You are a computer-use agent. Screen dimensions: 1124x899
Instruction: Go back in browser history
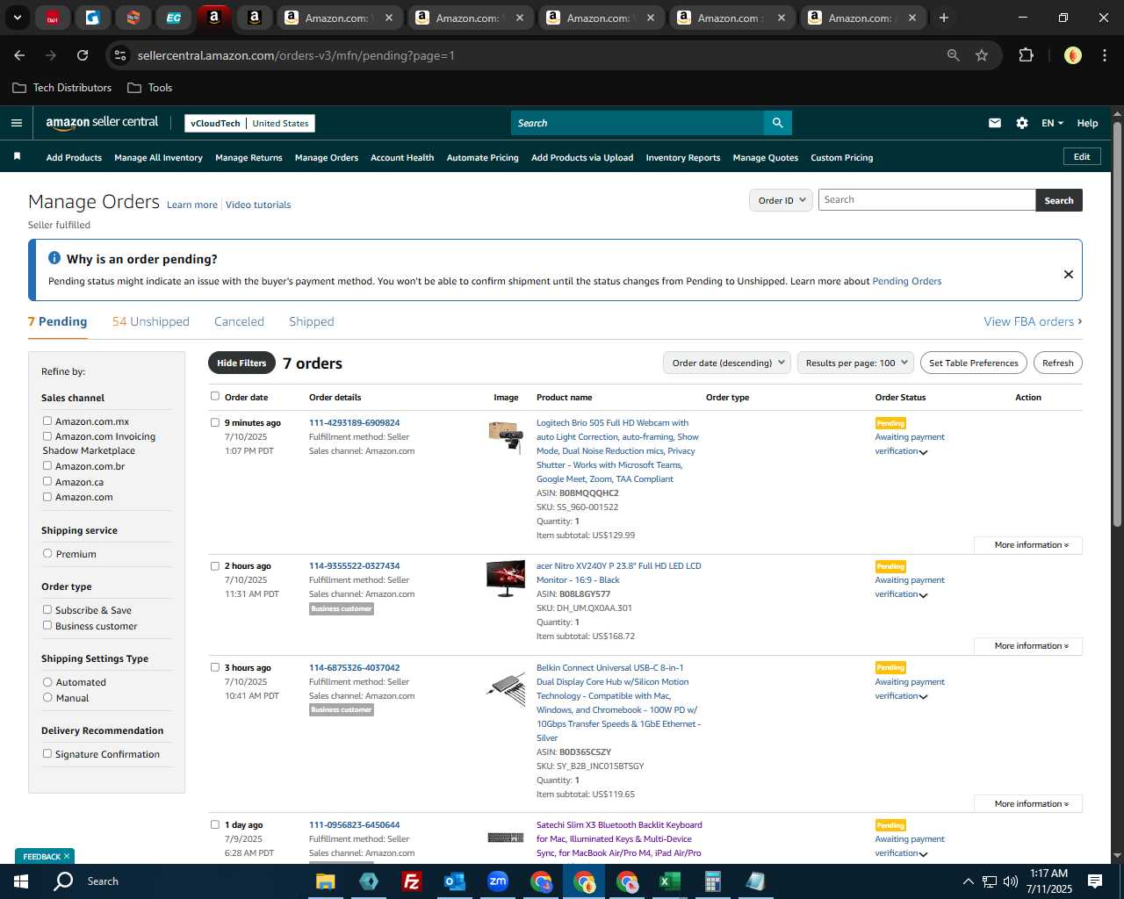click(x=19, y=55)
